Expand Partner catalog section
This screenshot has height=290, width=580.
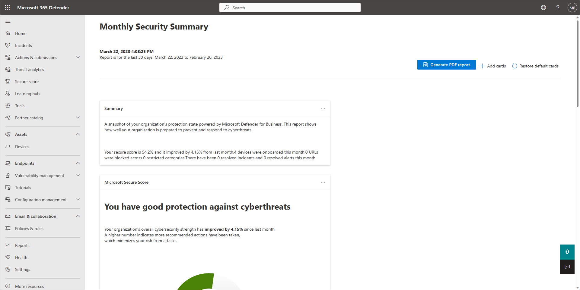[x=78, y=117]
